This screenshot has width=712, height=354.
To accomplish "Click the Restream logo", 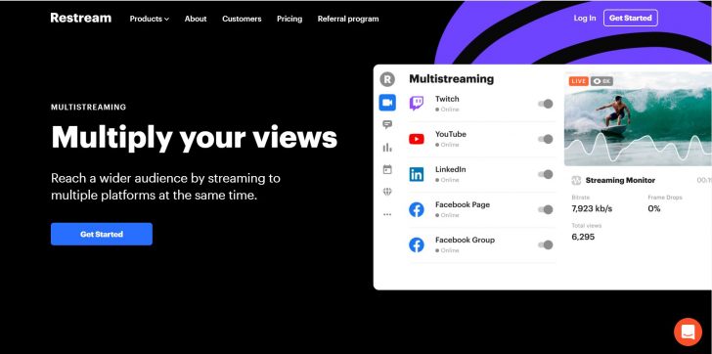I will 81,18.
